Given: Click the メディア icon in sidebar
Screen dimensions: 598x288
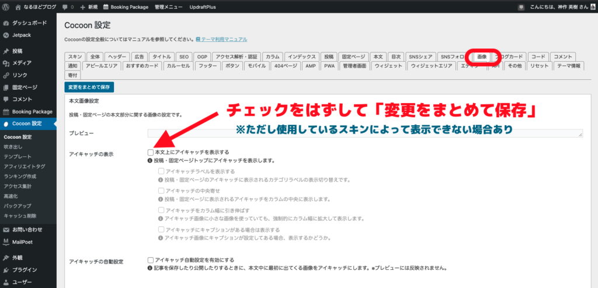Looking at the screenshot, I should pyautogui.click(x=6, y=63).
